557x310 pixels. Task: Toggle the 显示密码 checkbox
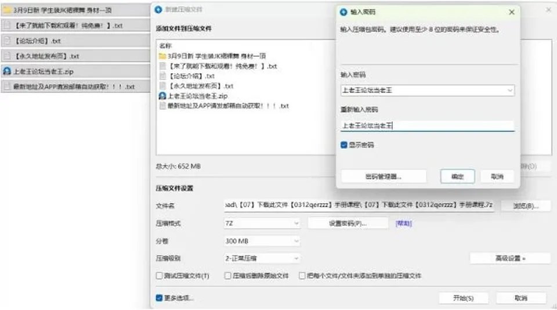click(344, 145)
